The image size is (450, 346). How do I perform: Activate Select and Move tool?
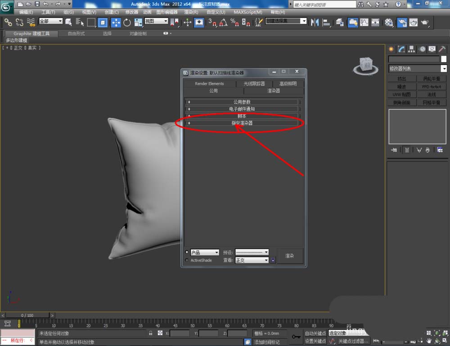(116, 22)
